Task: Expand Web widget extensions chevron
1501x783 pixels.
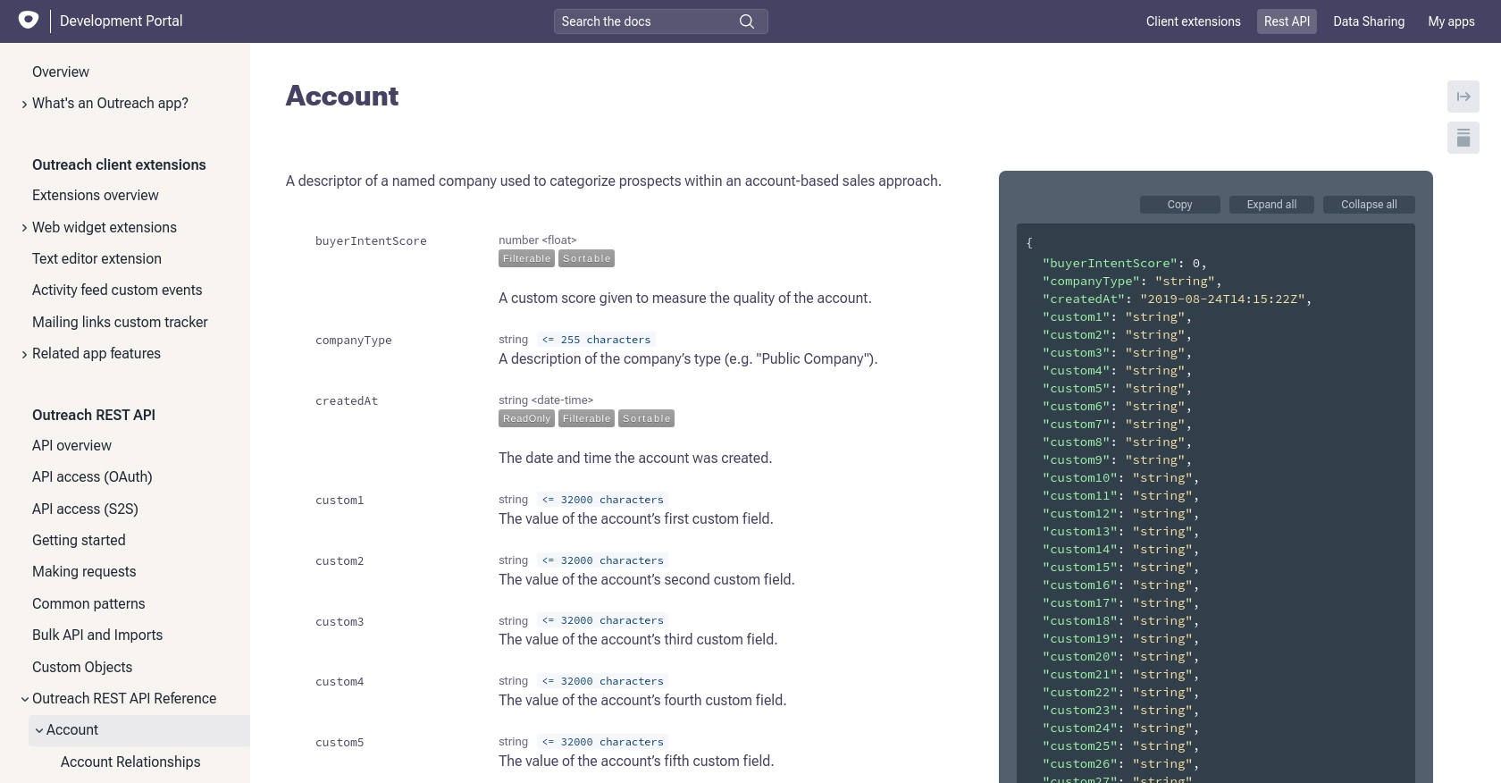Action: click(24, 228)
